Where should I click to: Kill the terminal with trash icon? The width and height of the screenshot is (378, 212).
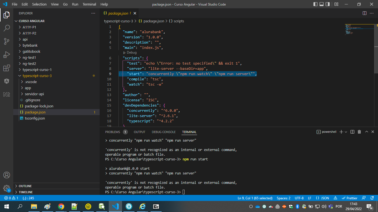(359, 132)
